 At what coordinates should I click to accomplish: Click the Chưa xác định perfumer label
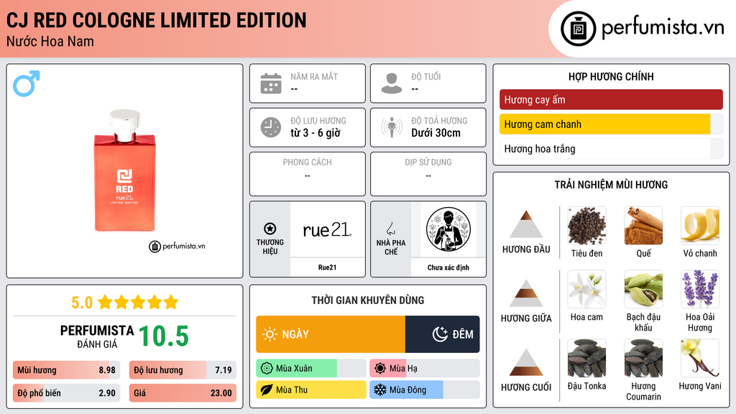[x=448, y=267]
